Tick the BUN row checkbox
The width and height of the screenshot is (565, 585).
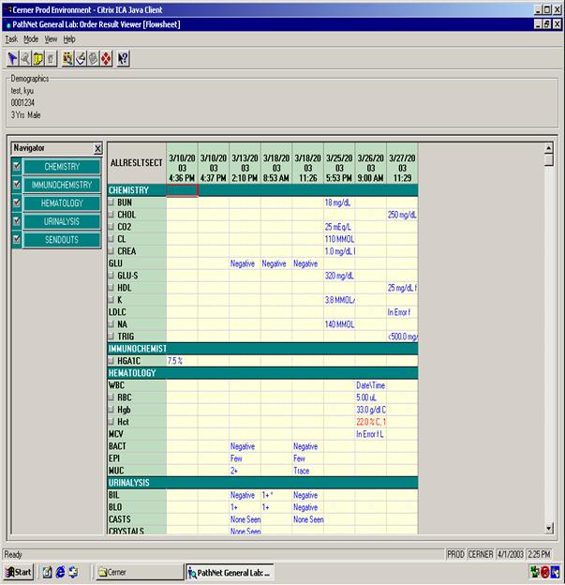click(x=112, y=202)
